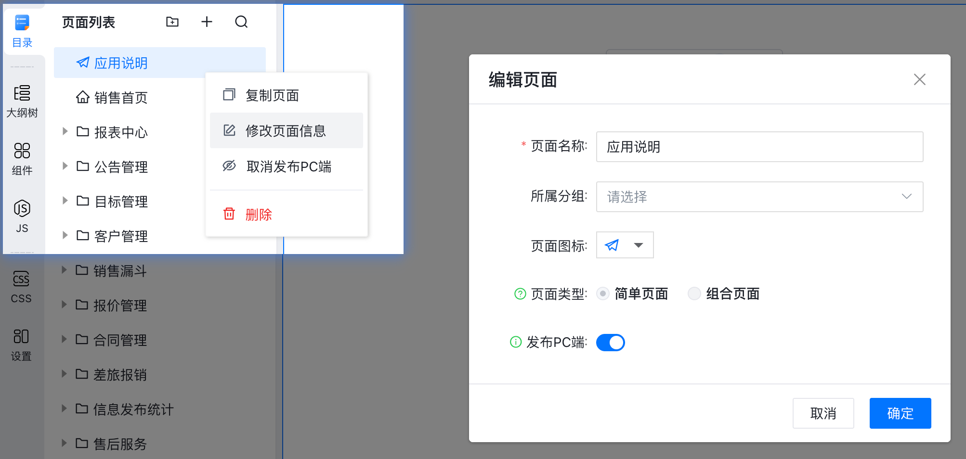Choose 删除 from the context menu

coord(259,214)
